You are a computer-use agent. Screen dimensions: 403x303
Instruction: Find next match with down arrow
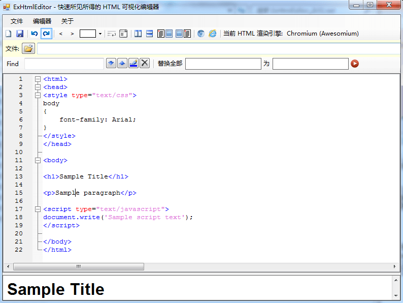[x=111, y=63]
